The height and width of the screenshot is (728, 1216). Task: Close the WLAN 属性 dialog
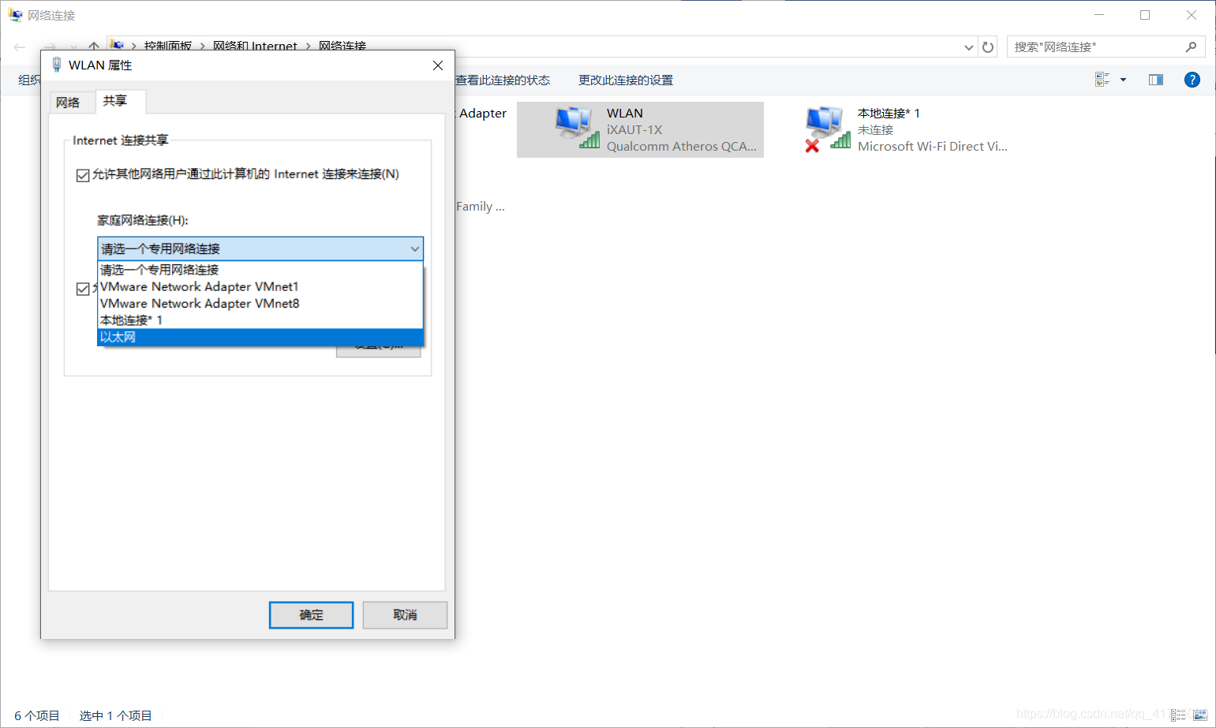(438, 65)
